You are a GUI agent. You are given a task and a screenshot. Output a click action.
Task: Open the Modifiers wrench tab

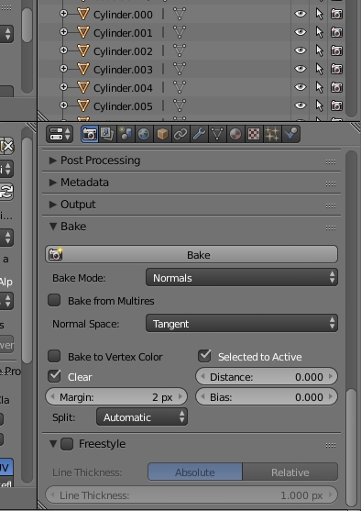click(x=199, y=134)
